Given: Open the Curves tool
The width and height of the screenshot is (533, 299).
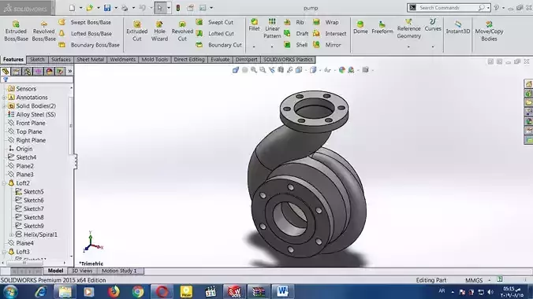Looking at the screenshot, I should pos(433,25).
